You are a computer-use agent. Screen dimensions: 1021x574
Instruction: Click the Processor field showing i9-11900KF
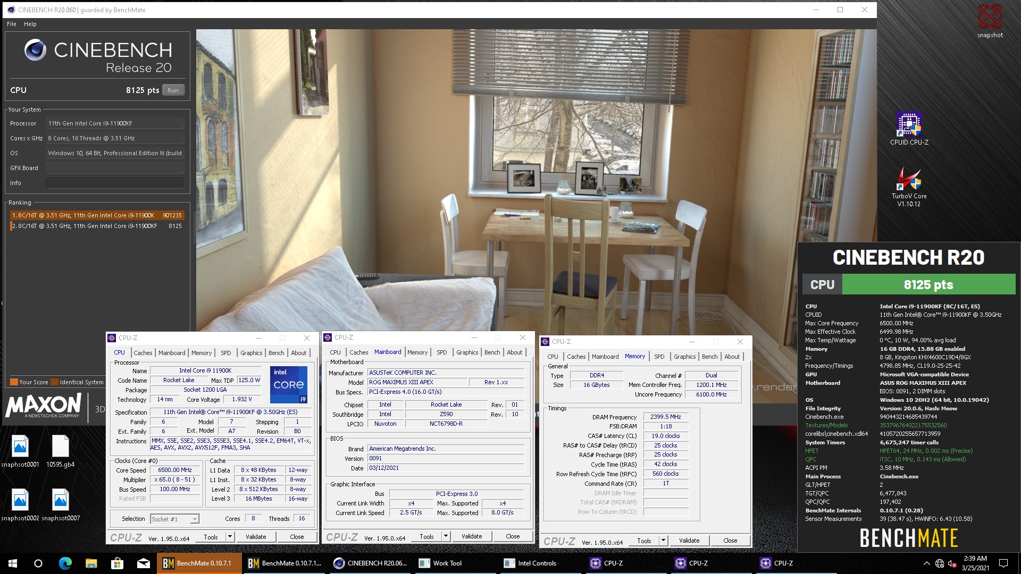tap(115, 123)
